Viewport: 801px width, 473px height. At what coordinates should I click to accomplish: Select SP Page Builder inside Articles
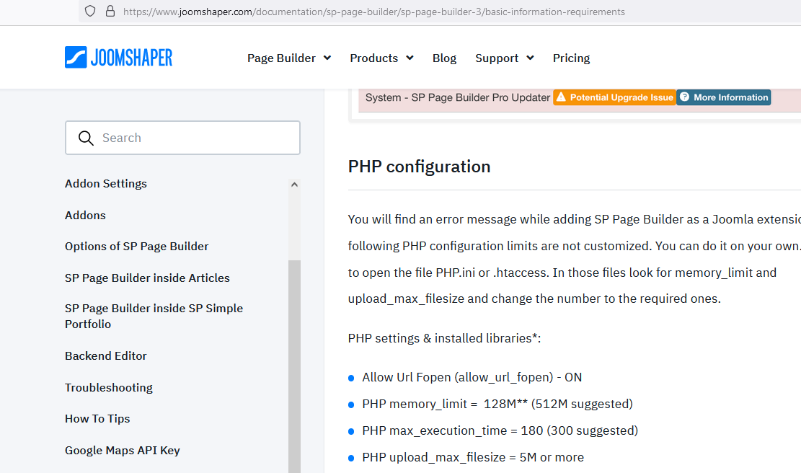(x=147, y=278)
